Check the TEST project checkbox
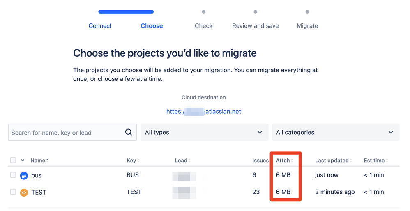 point(13,192)
